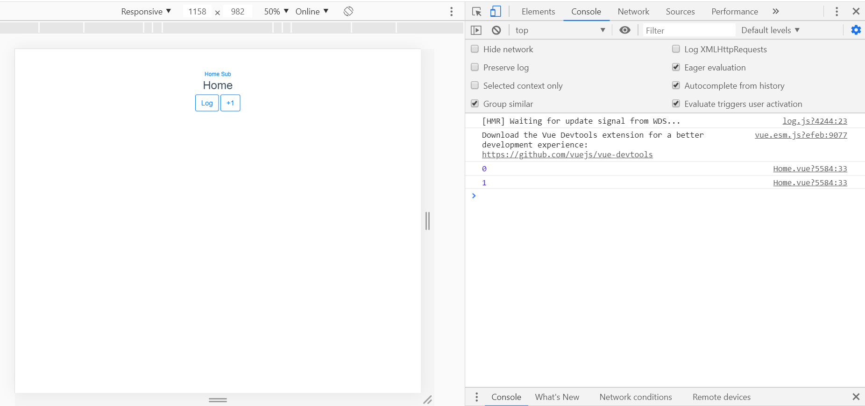Show the console sidebar icon
Image resolution: width=865 pixels, height=406 pixels.
[x=476, y=30]
